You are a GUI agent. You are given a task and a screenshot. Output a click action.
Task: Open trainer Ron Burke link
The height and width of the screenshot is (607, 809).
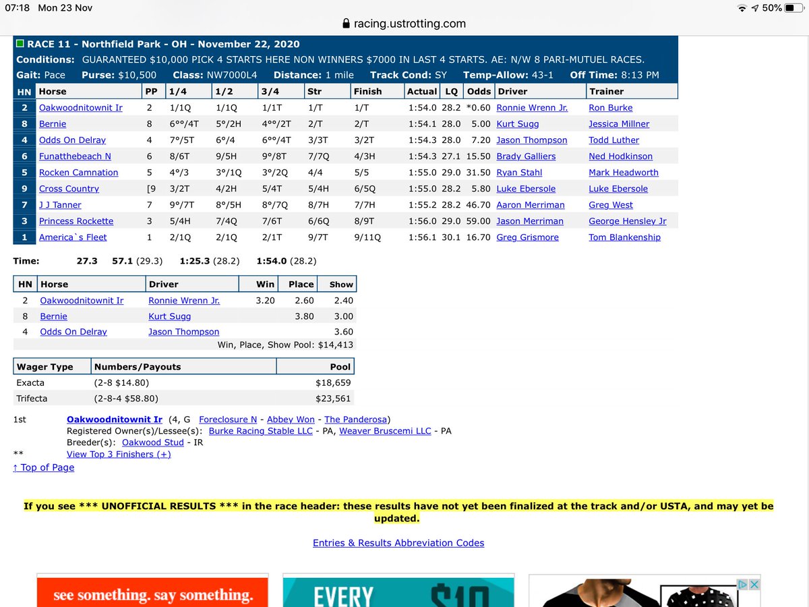(611, 108)
